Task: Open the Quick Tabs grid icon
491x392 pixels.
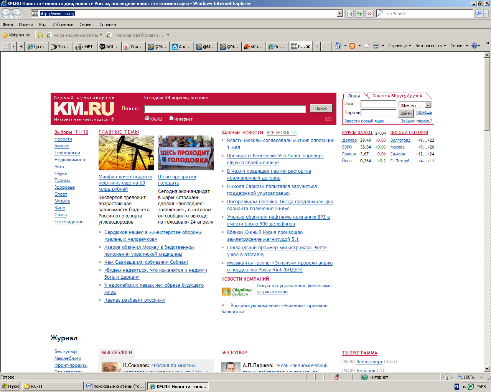Action: click(x=5, y=46)
